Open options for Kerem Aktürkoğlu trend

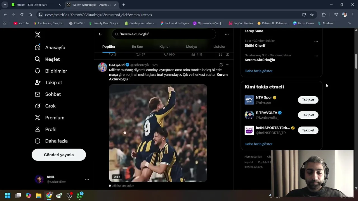316,56
